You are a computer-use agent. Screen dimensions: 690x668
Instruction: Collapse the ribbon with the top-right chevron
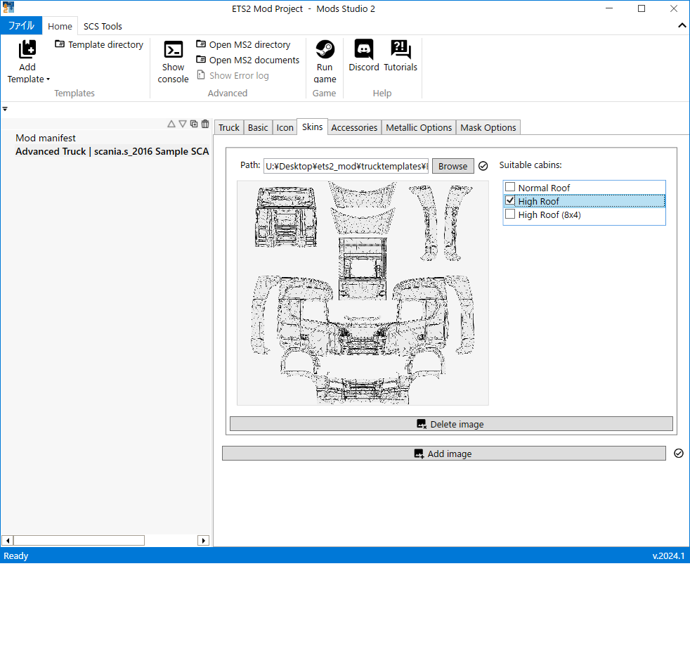pyautogui.click(x=682, y=26)
